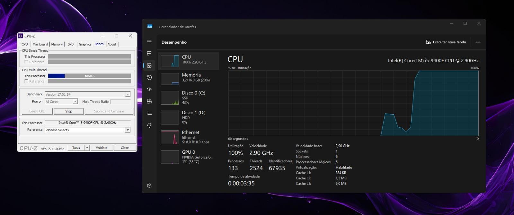Click the Validate button

102,148
